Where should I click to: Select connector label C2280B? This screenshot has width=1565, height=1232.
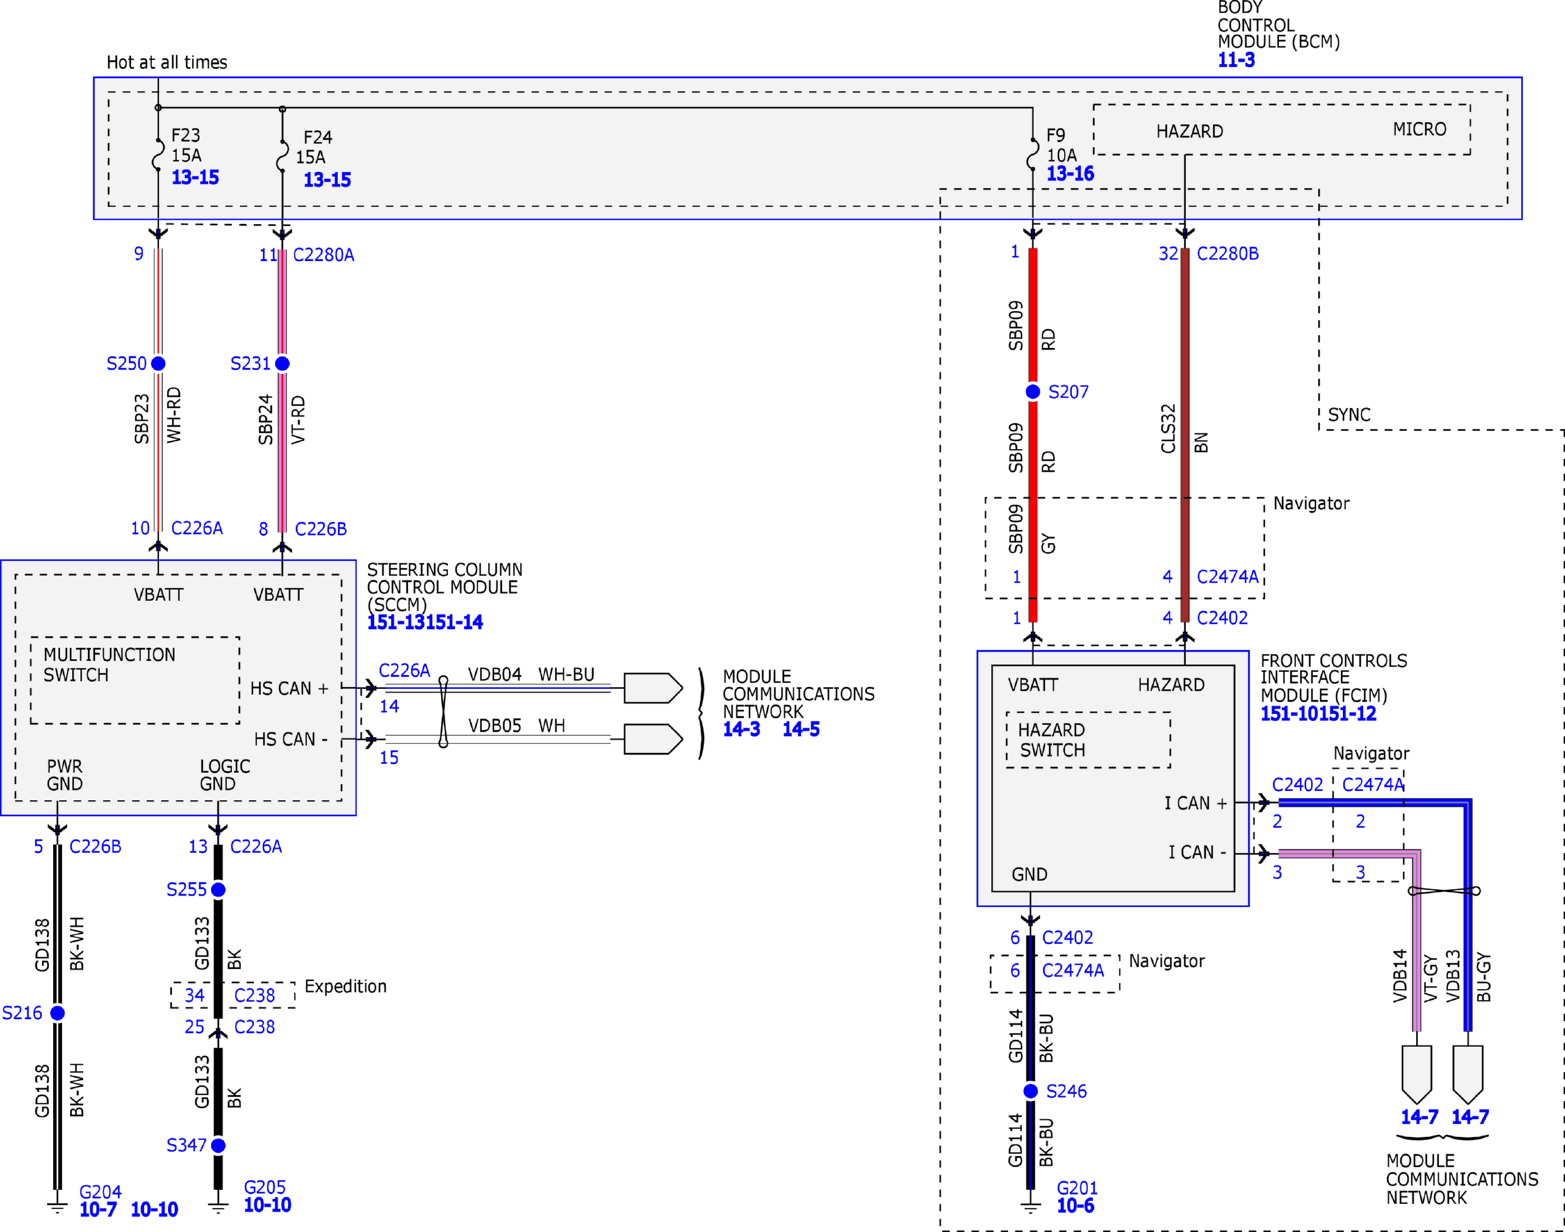point(1228,253)
